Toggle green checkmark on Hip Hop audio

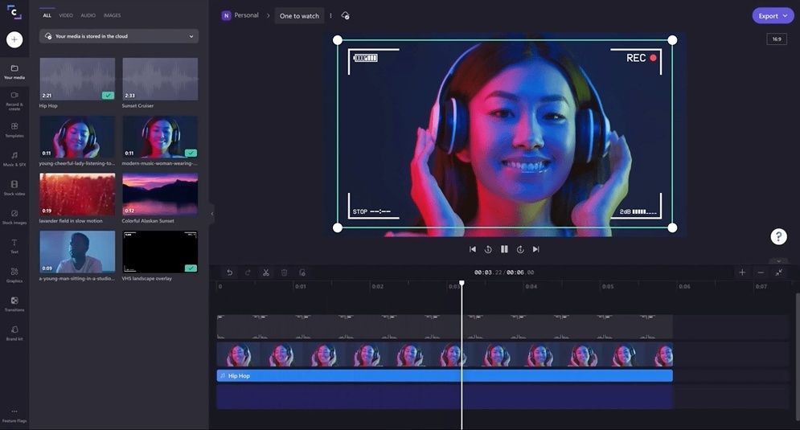coord(108,95)
